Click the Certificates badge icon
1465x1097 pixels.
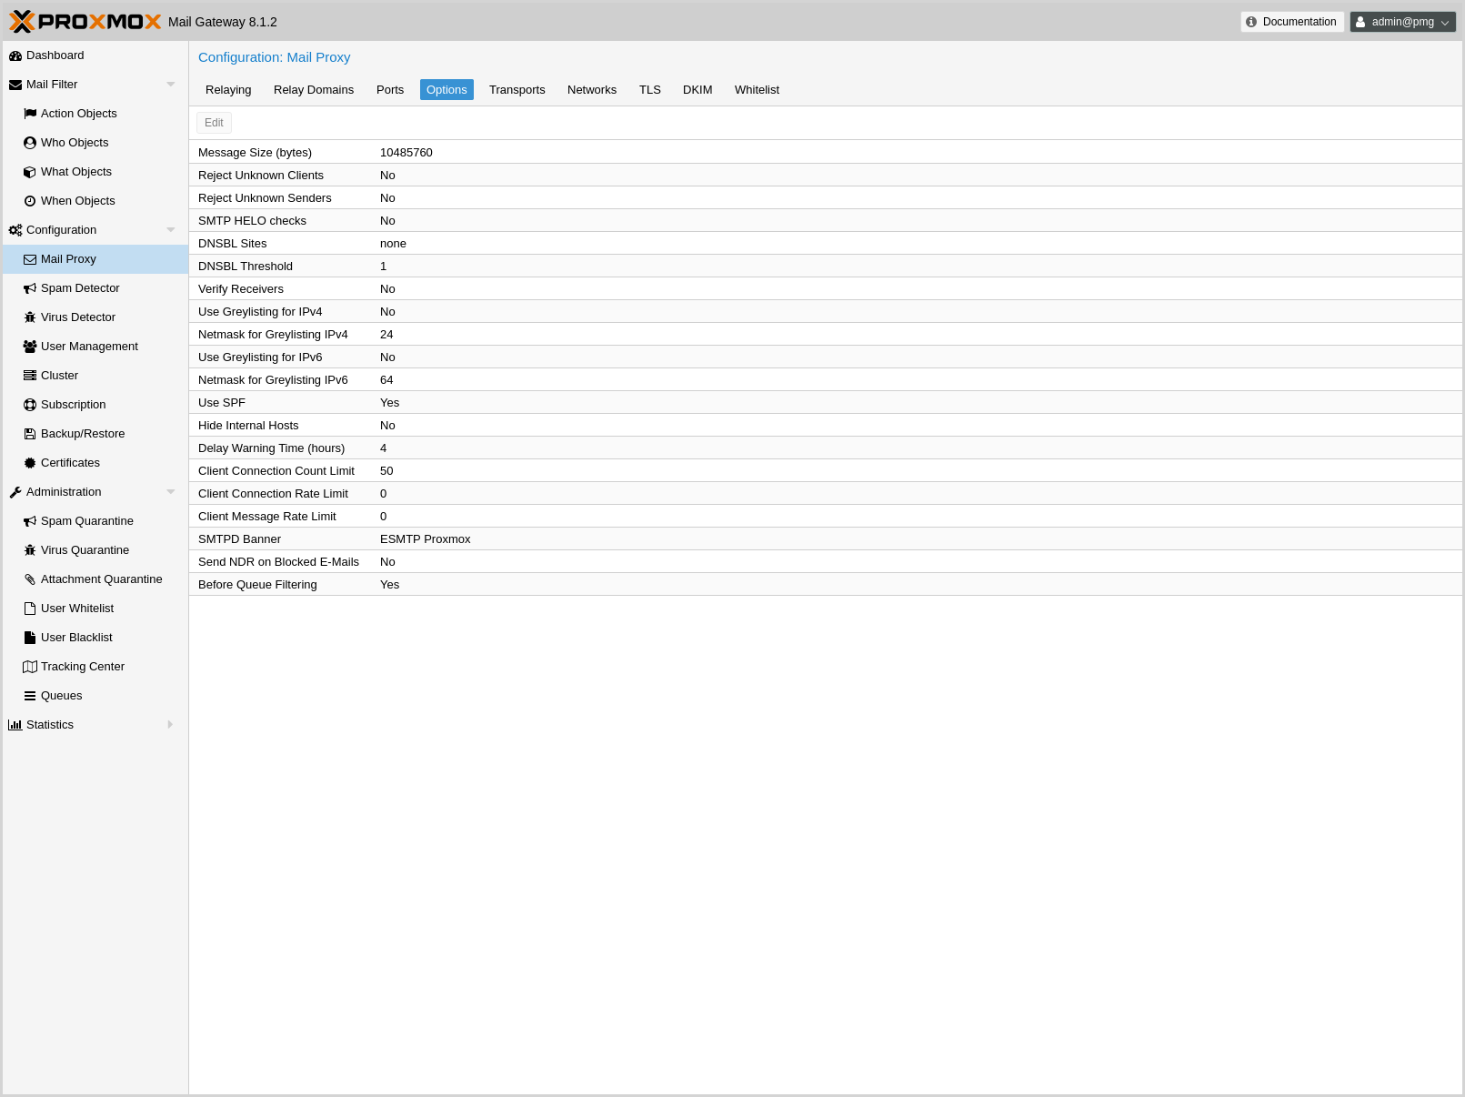[x=30, y=463]
